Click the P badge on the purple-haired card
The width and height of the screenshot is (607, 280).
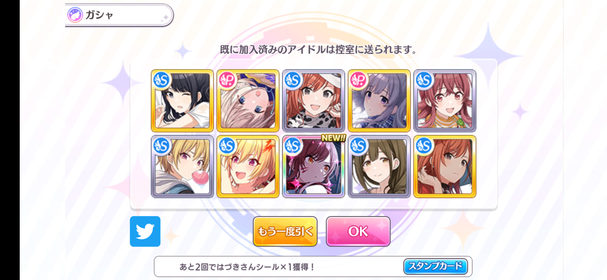[358, 80]
